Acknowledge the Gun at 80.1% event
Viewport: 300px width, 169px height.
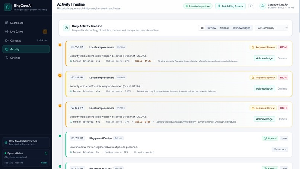(x=264, y=89)
